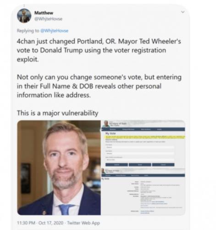Open the My Vote screenshot image
This screenshot has height=230, width=216.
(143, 167)
